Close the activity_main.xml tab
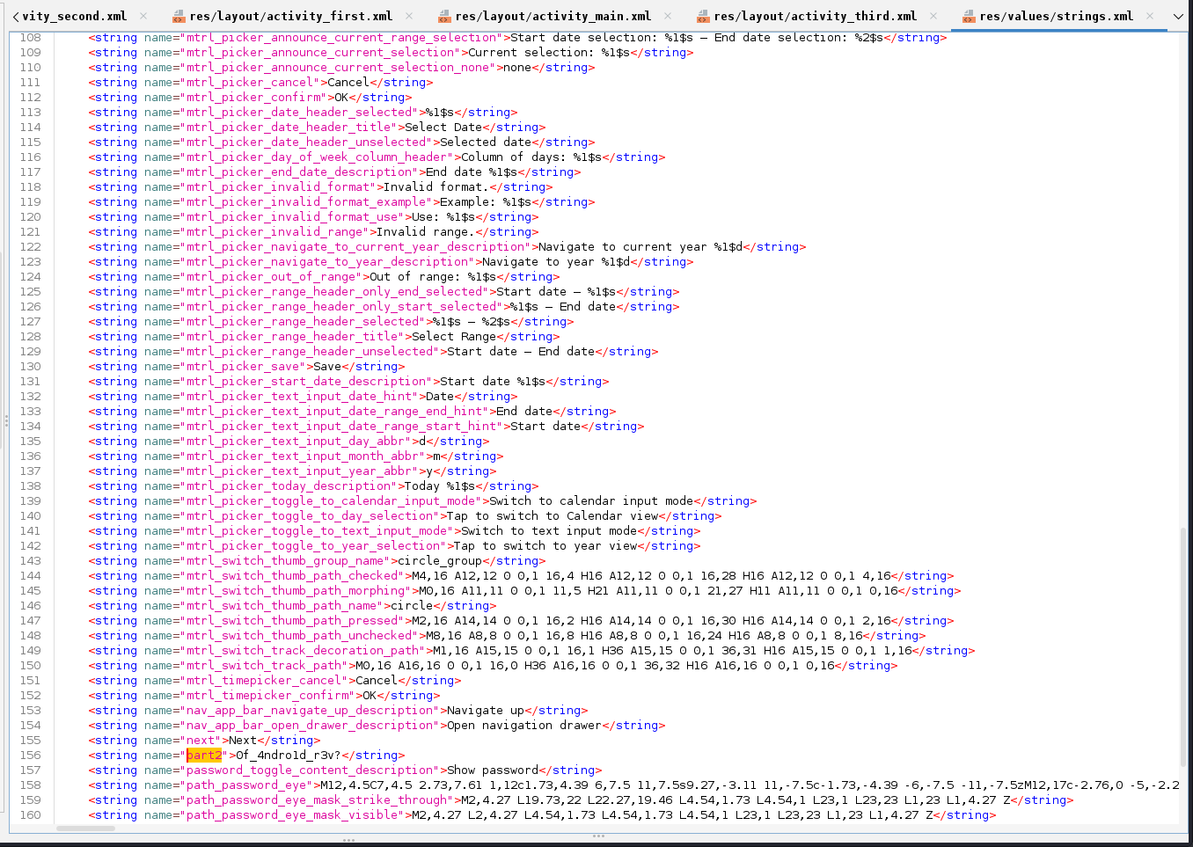The image size is (1193, 847). 668,16
